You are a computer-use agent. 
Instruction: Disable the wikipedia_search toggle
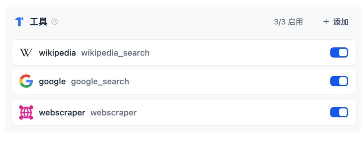339,53
